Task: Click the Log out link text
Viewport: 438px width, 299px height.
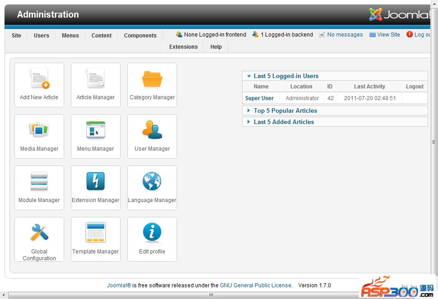Action: (422, 35)
